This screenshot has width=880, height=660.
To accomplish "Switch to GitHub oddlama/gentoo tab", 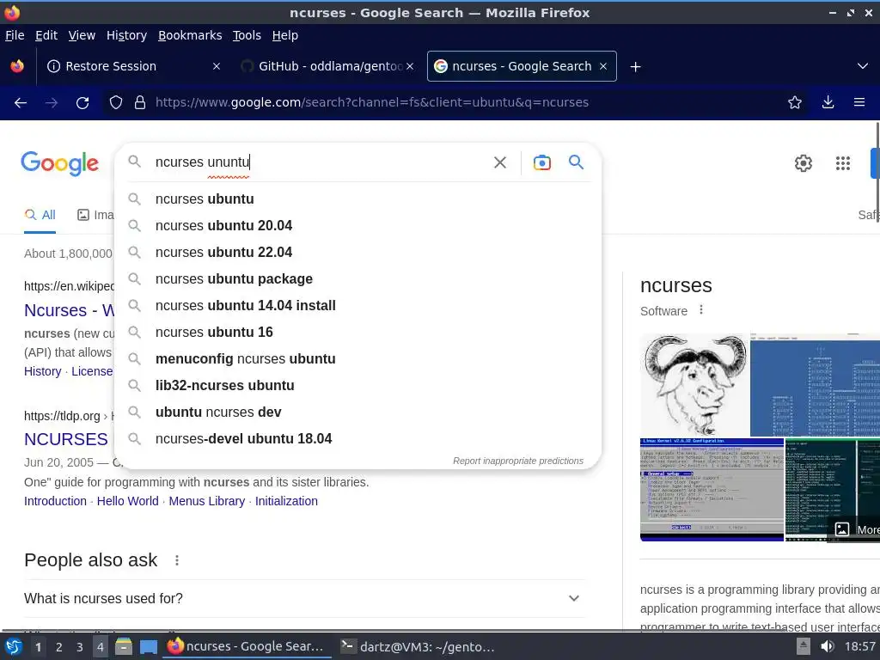I will point(328,66).
